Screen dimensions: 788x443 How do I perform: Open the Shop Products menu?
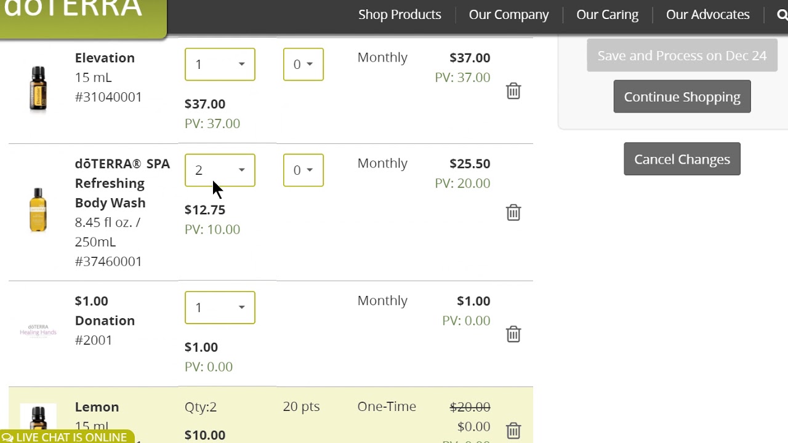click(x=400, y=15)
